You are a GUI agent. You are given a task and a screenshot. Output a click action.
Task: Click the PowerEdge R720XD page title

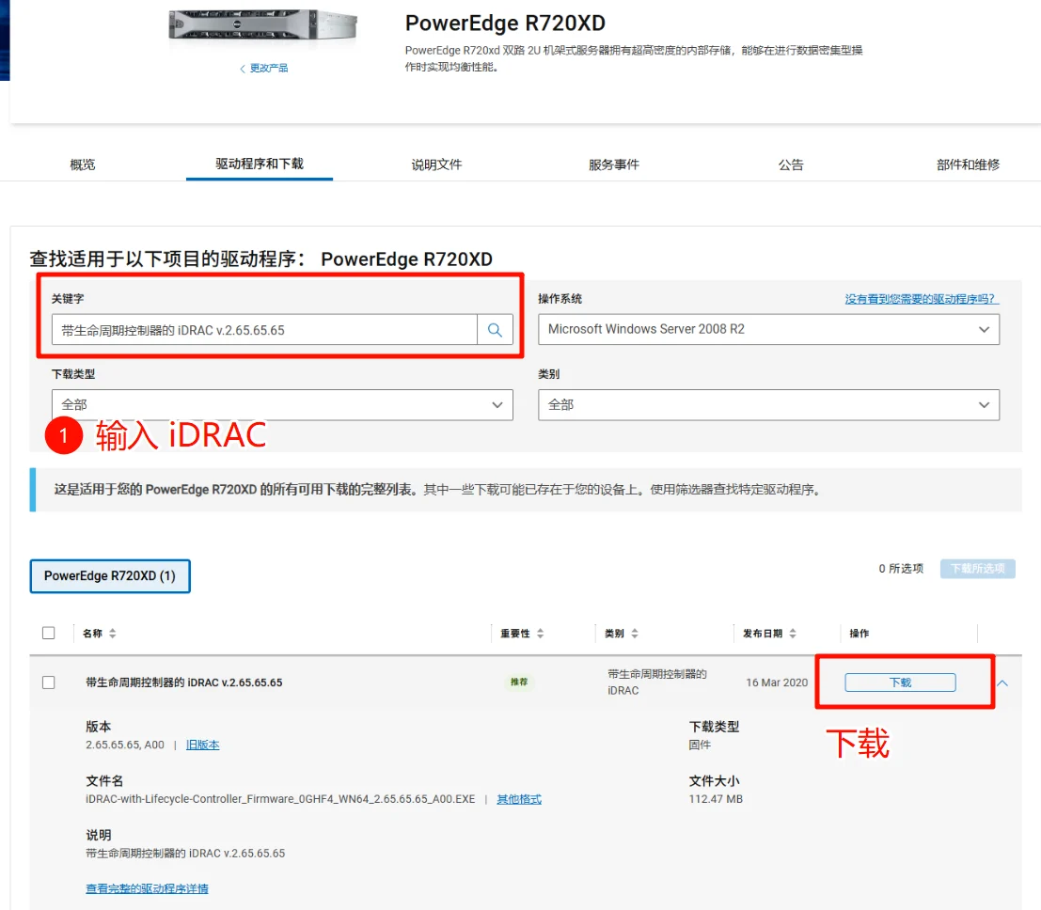tap(505, 24)
